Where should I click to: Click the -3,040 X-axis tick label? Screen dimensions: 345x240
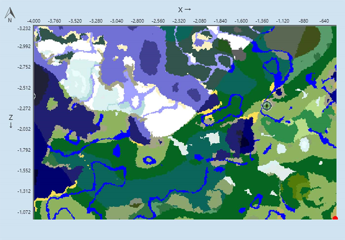pyautogui.click(x=116, y=21)
